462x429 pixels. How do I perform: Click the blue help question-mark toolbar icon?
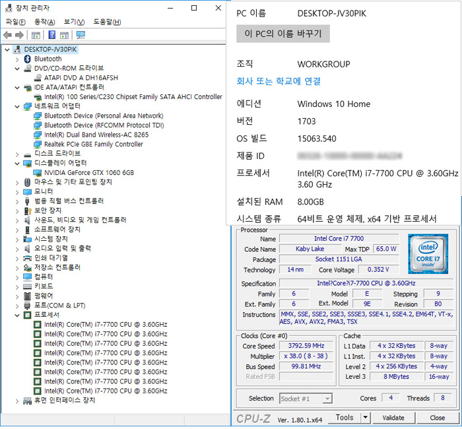[51, 35]
